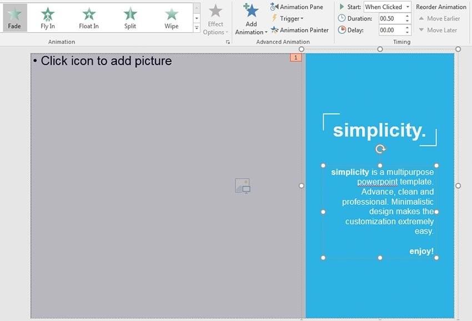Screen dimensions: 472x321
Task: Click Move Earlier under Reorder Animation
Action: click(x=440, y=18)
